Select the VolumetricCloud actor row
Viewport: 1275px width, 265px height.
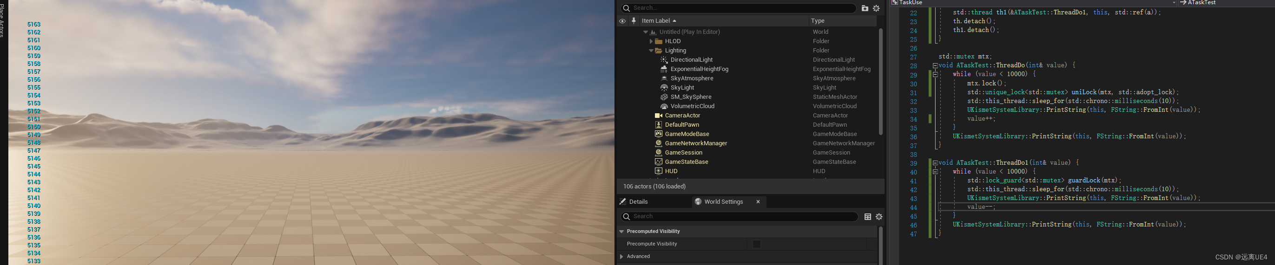click(x=747, y=106)
